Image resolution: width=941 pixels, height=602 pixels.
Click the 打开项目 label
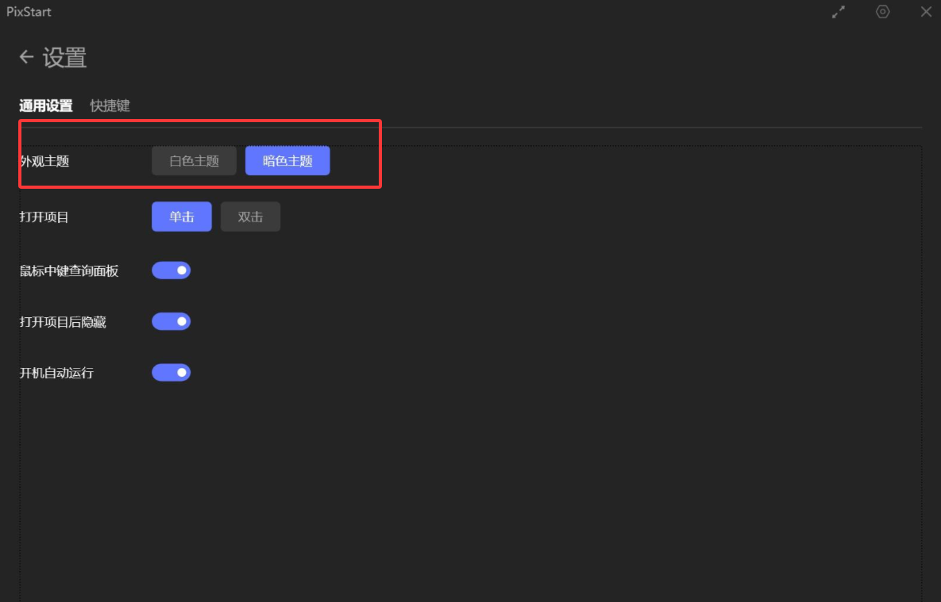tap(44, 217)
